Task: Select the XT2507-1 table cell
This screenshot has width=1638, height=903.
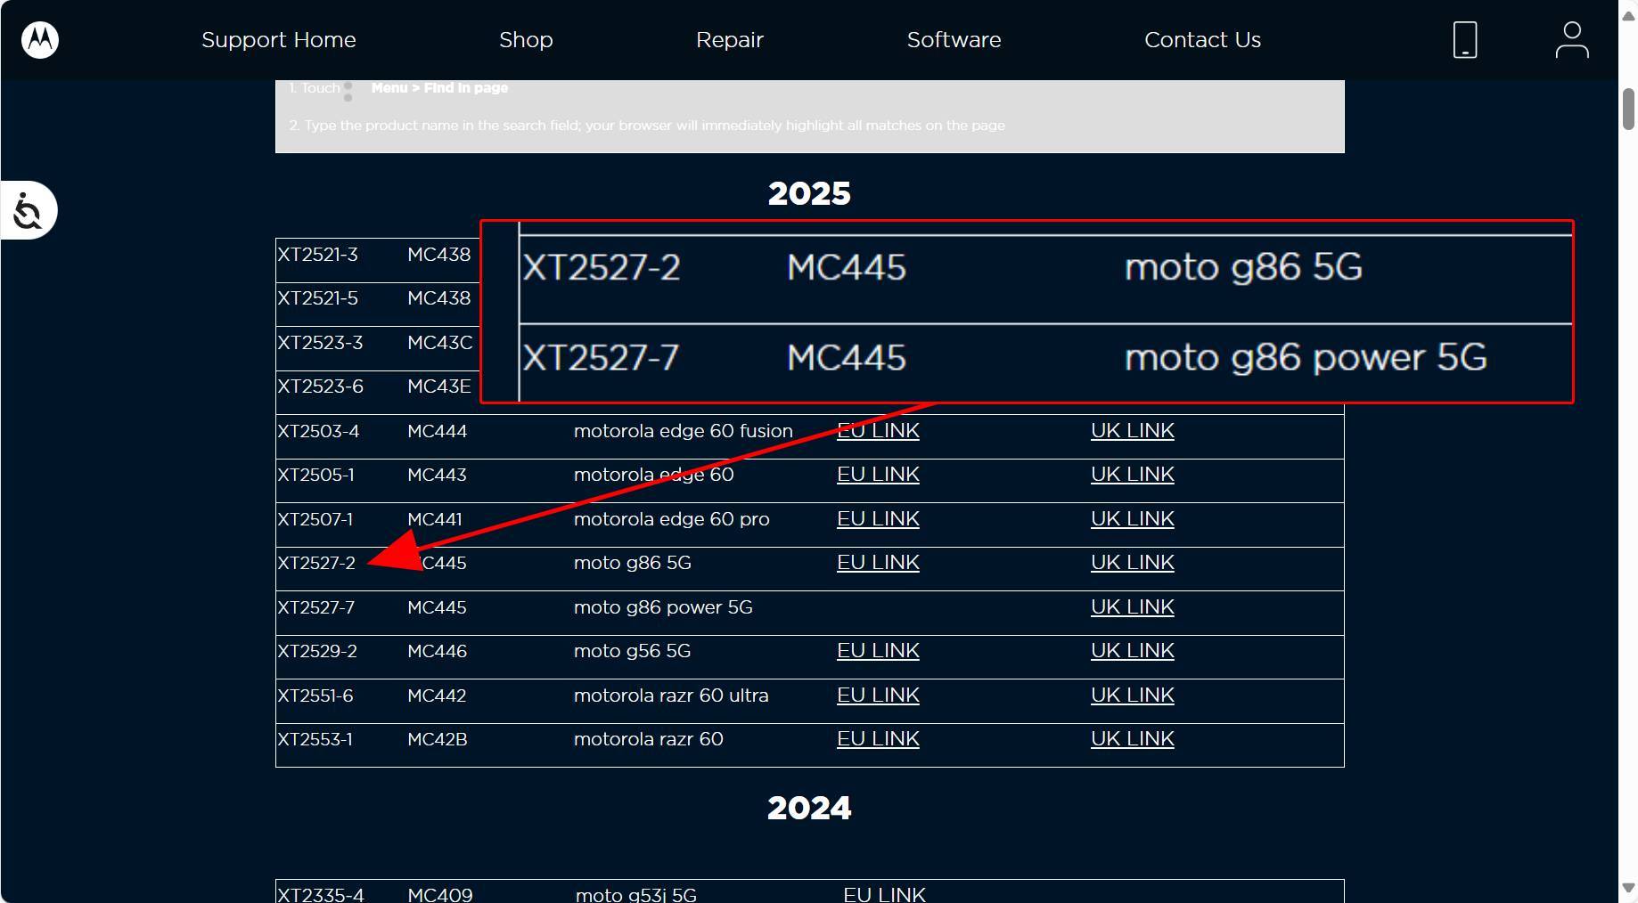Action: coord(315,519)
